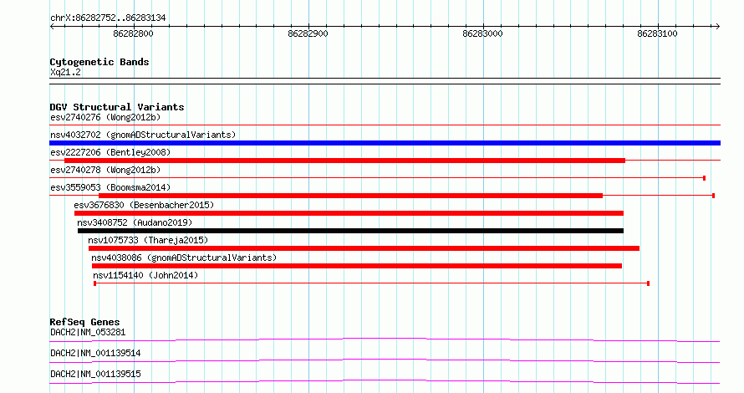Screen dimensions: 744x393
Task: Open gene DACH2|NM_053281 label
Action: click(88, 332)
